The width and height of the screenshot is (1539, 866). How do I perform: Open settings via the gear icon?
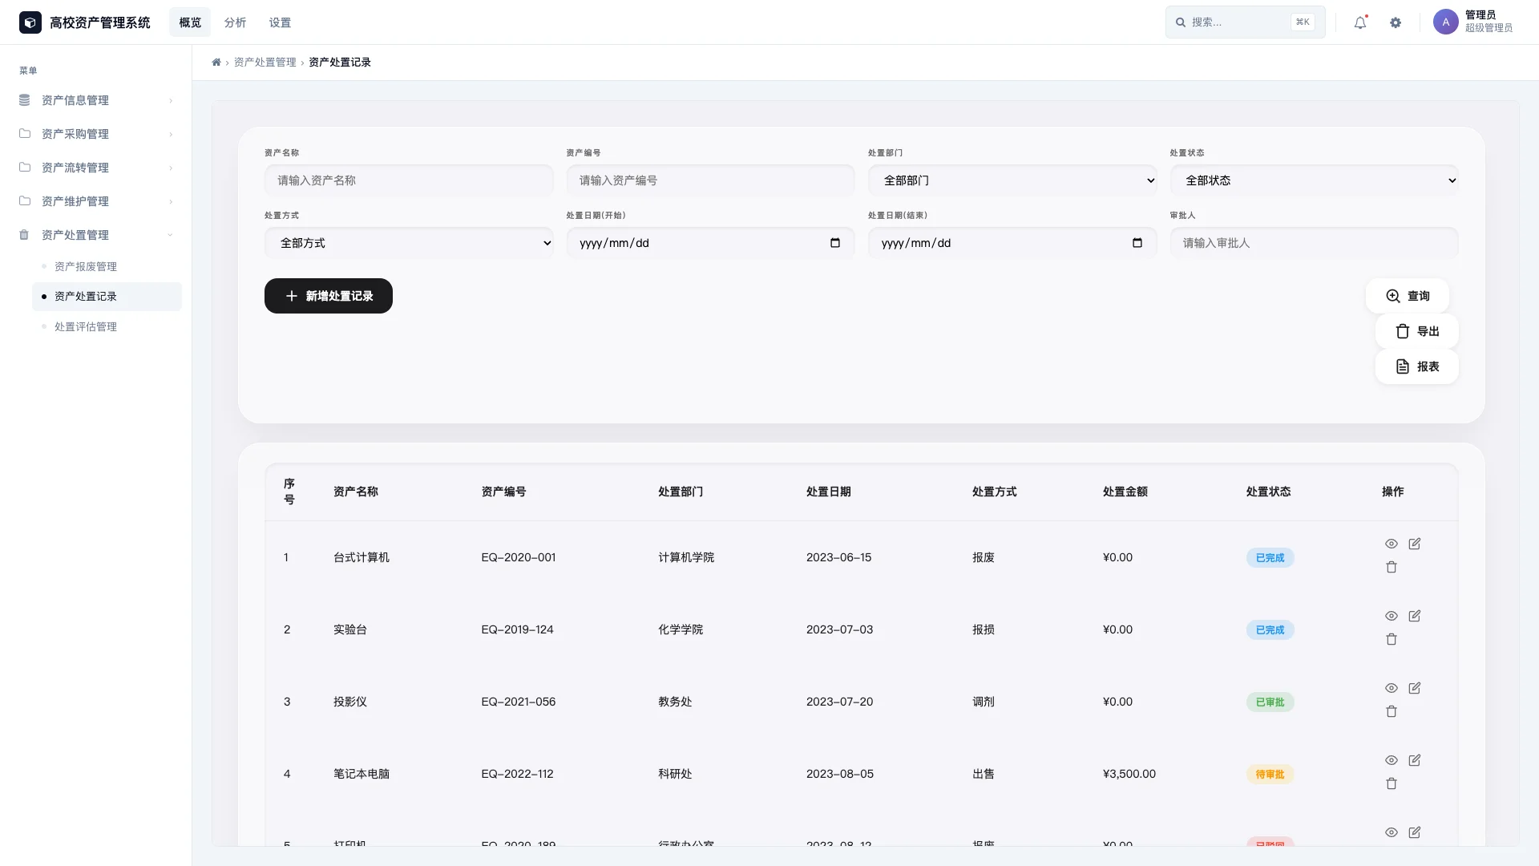[x=1396, y=22]
